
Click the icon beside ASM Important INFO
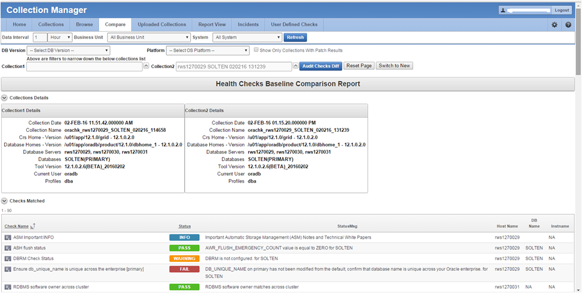pyautogui.click(x=8, y=238)
